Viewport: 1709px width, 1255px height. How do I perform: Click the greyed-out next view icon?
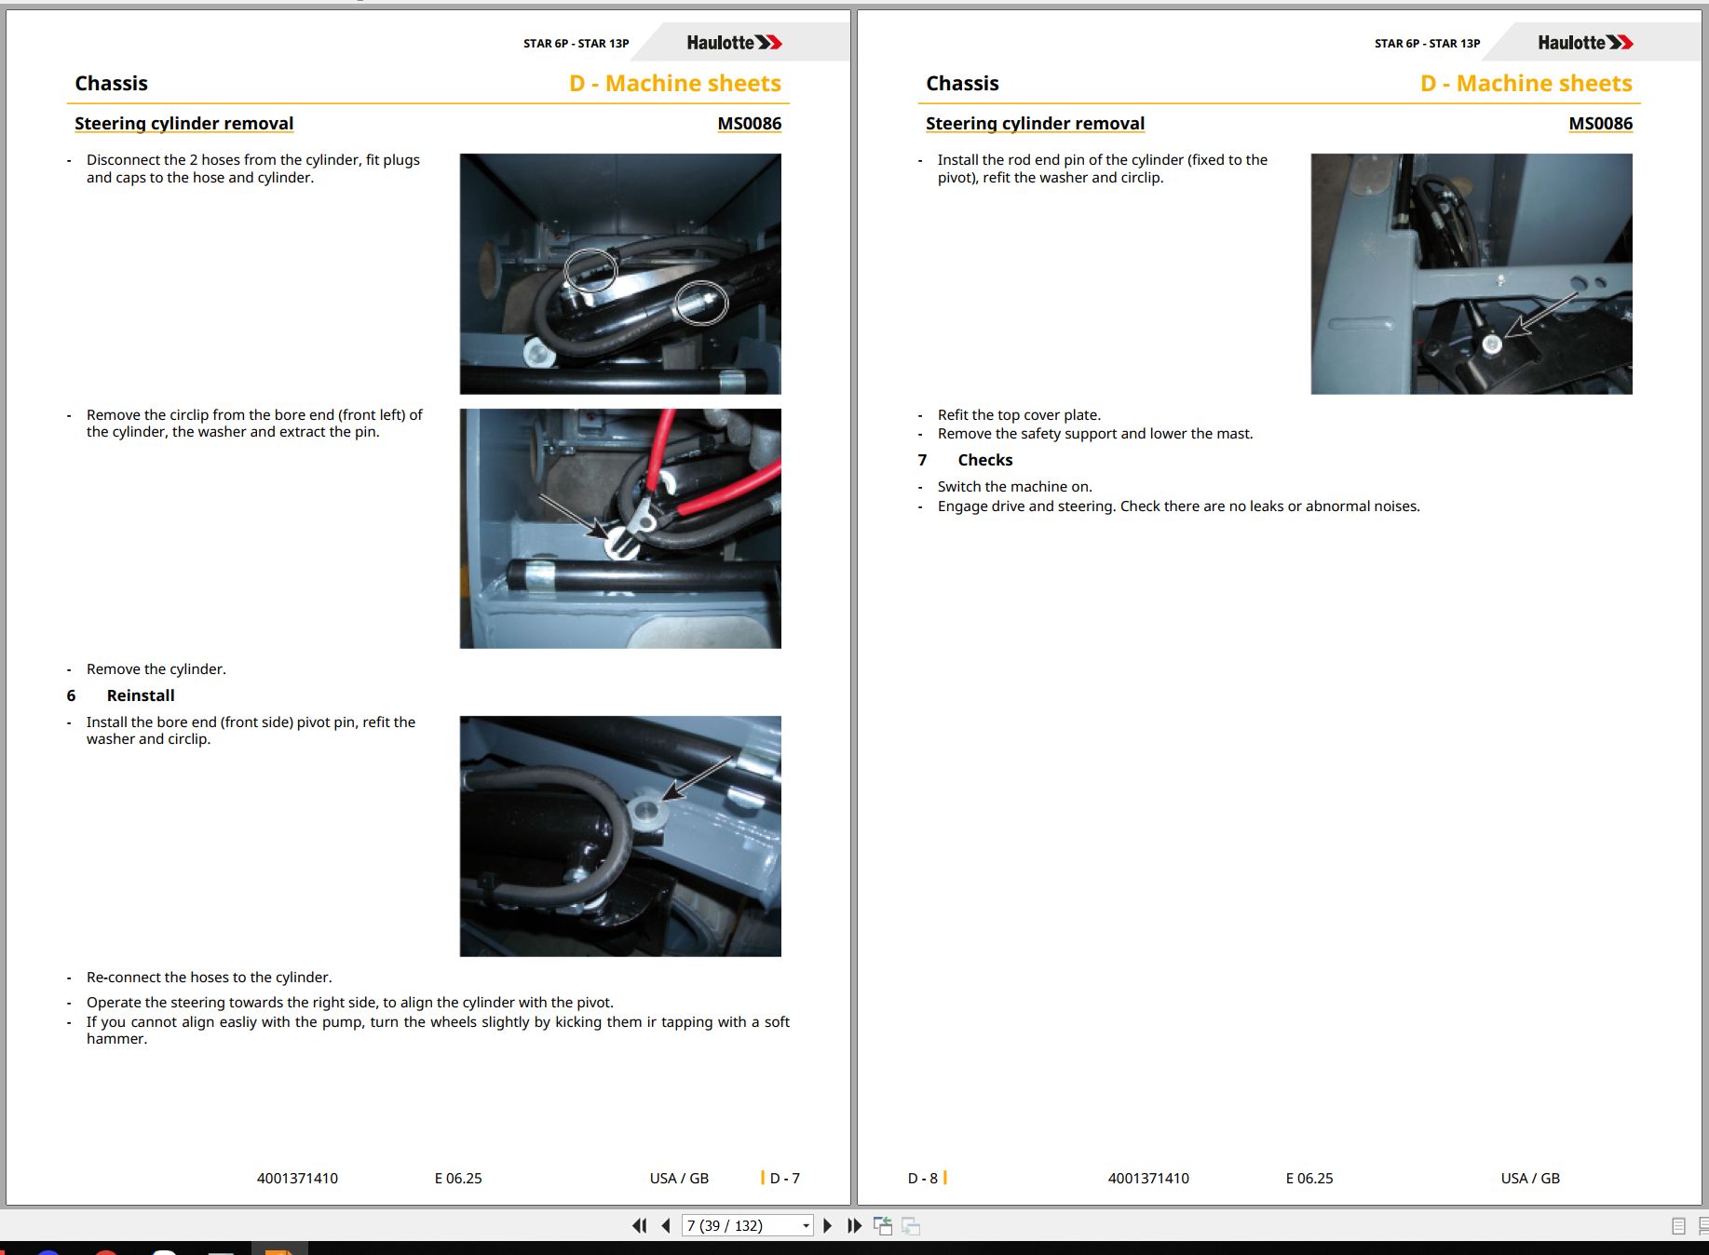911,1226
